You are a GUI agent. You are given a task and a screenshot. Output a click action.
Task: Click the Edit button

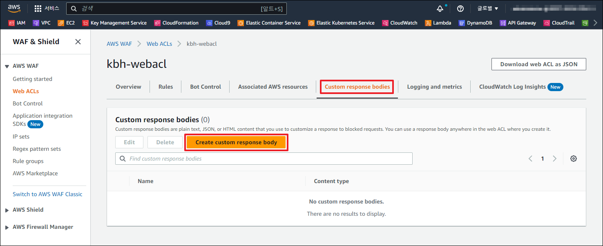click(x=130, y=142)
